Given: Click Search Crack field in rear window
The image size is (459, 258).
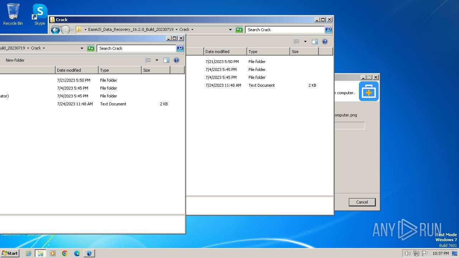Looking at the screenshot, I should 285,30.
